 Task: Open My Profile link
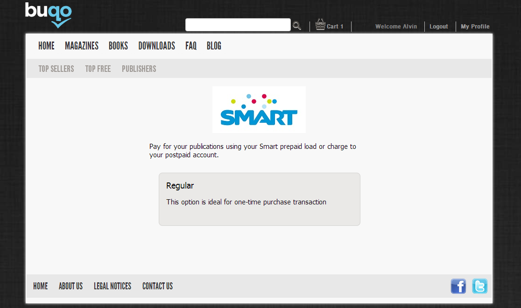pos(475,27)
